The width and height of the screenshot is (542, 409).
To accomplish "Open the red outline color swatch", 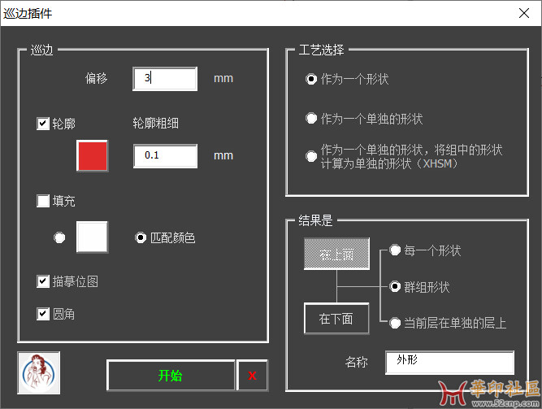I will point(92,155).
